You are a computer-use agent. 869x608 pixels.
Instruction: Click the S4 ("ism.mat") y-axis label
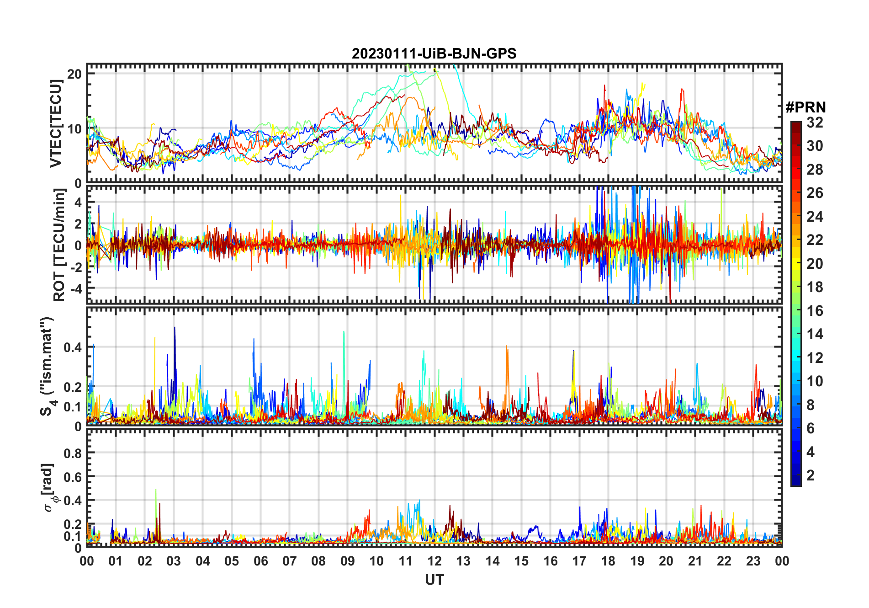point(48,366)
